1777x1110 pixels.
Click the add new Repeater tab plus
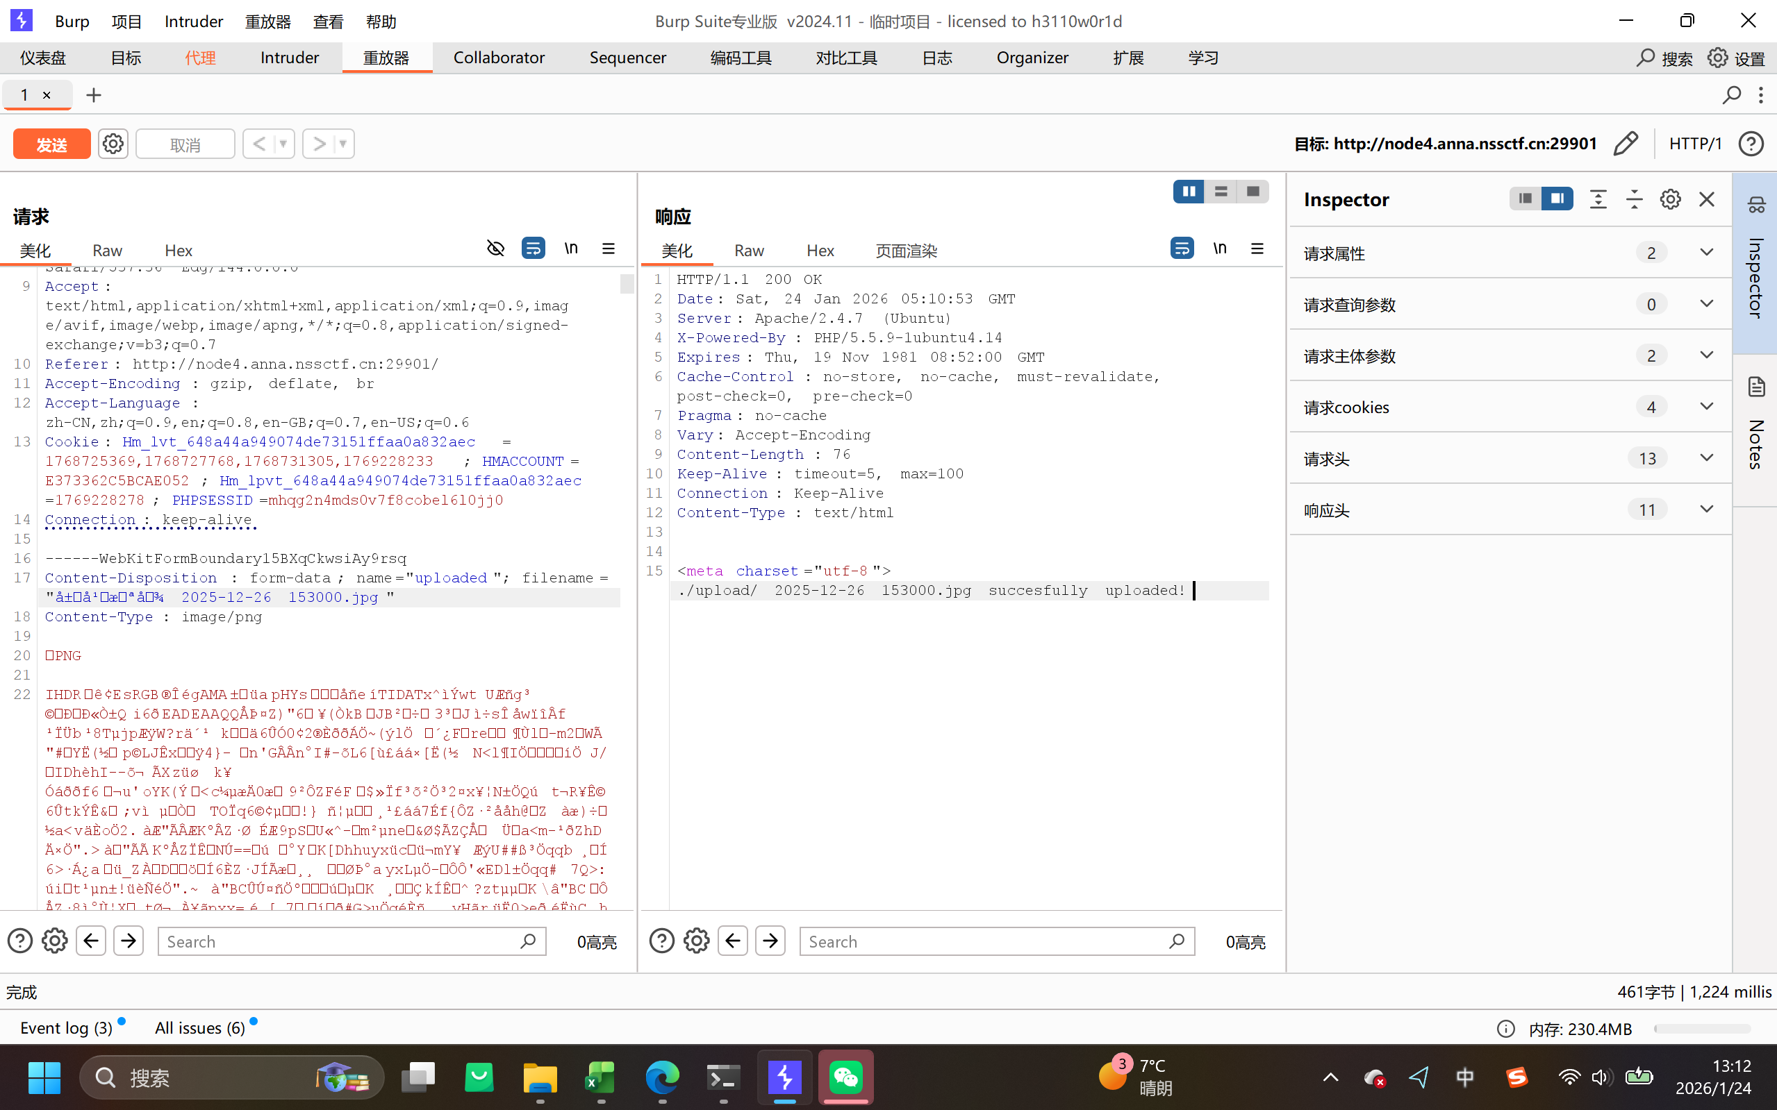click(x=93, y=95)
